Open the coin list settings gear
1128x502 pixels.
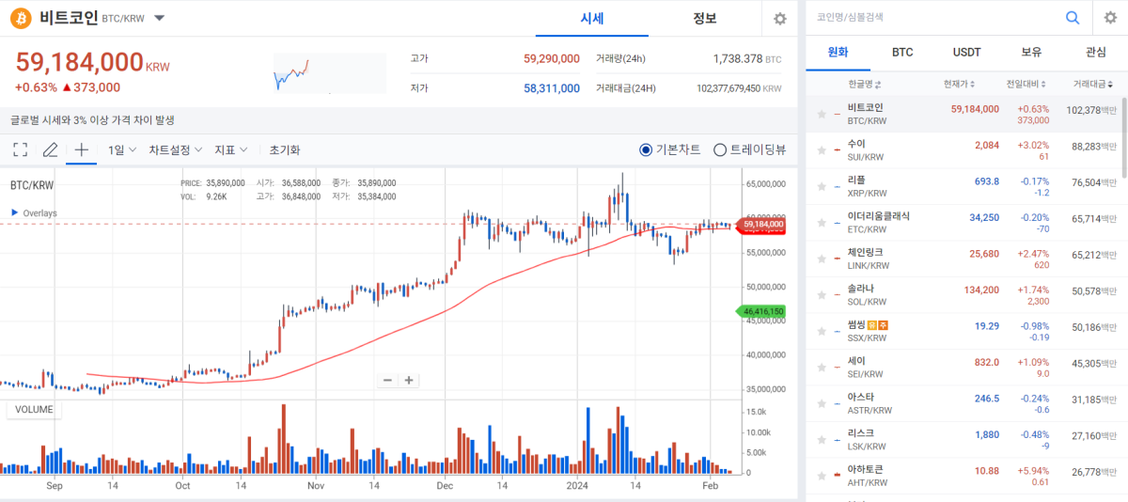tap(1109, 18)
